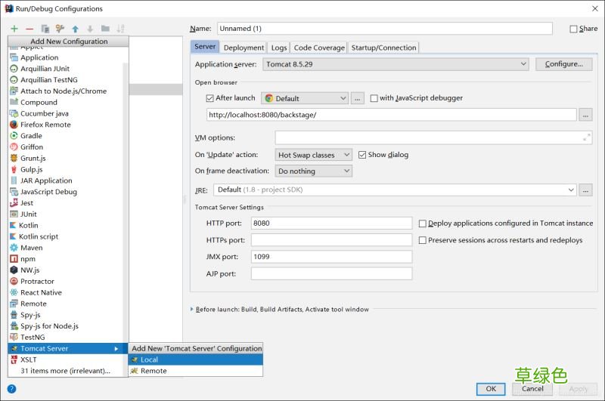This screenshot has width=605, height=401.
Task: Select Local from Tomcat Server submenu
Action: tap(149, 359)
